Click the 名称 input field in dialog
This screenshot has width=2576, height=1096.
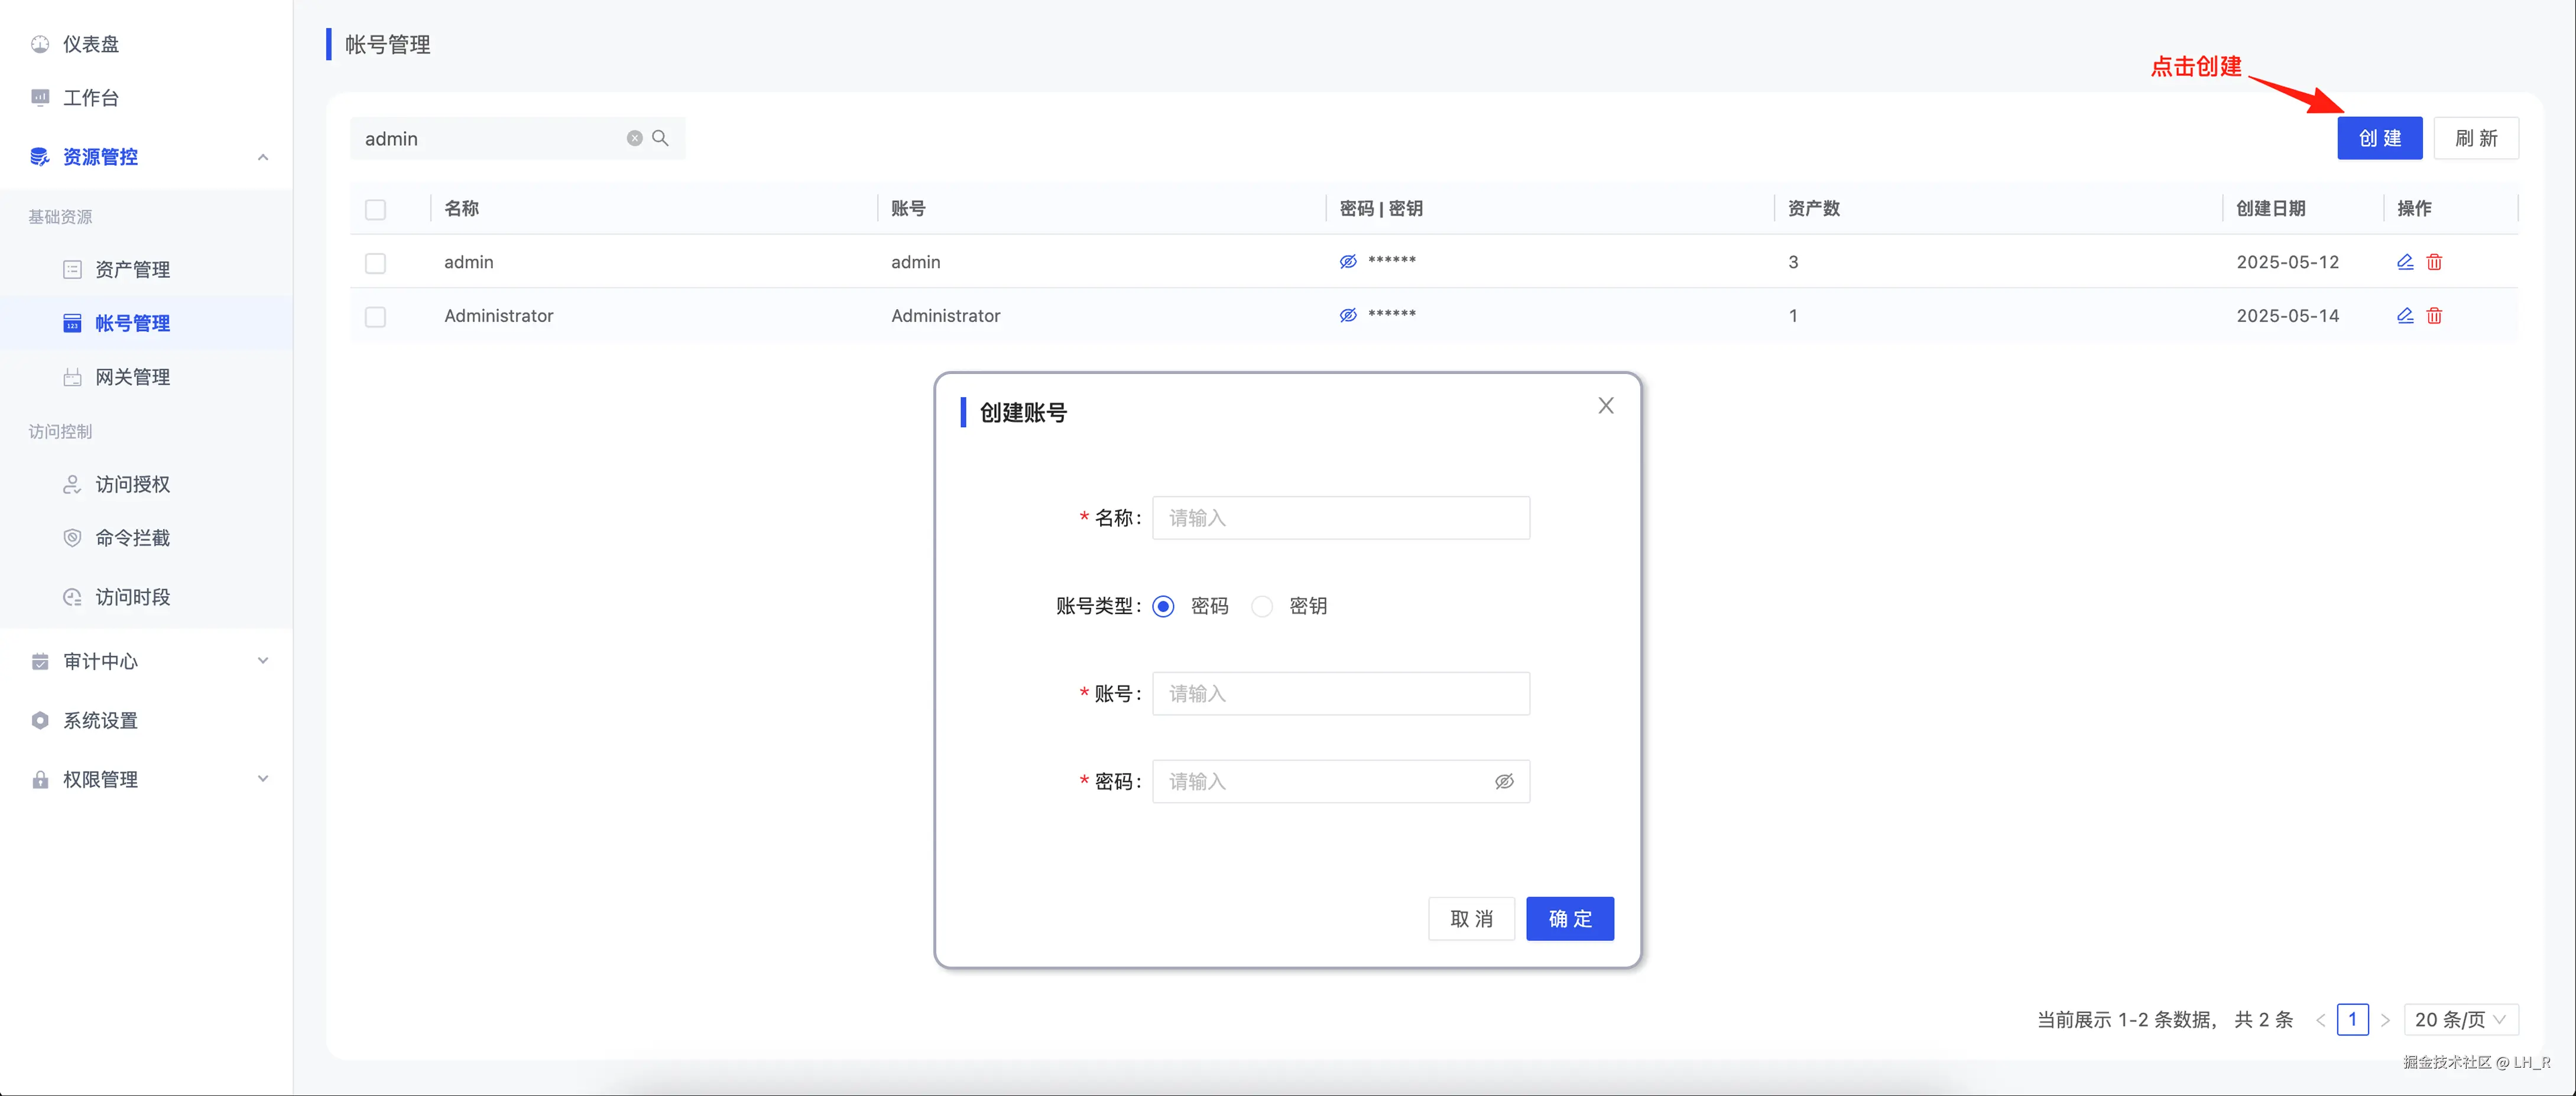tap(1340, 518)
